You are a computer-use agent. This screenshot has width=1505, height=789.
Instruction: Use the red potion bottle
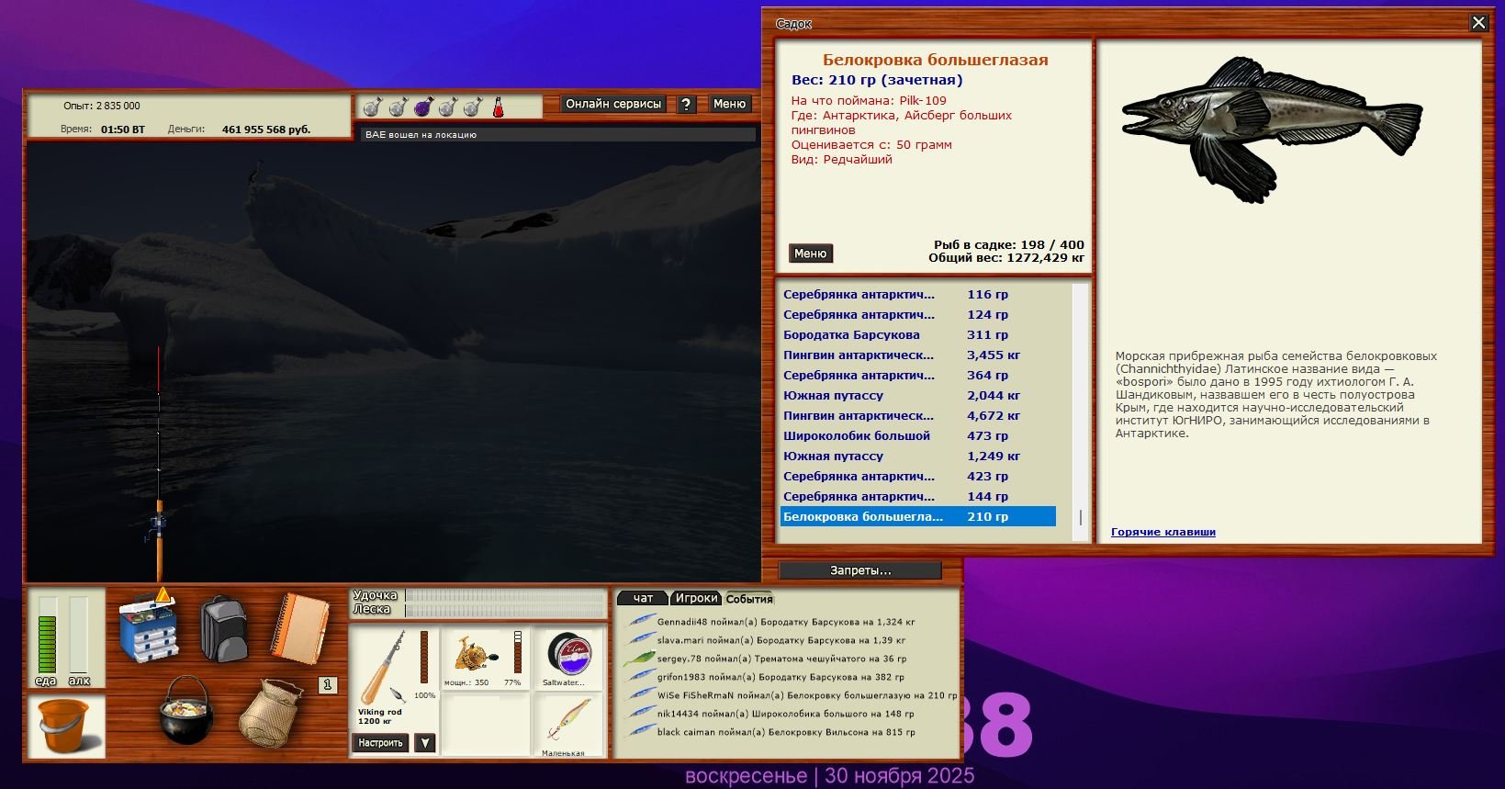tap(498, 107)
